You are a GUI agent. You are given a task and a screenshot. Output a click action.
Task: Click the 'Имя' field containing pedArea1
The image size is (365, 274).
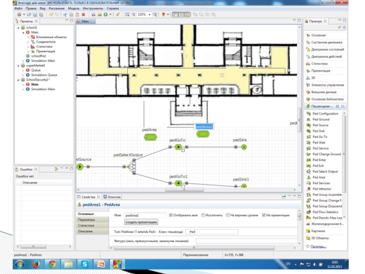click(145, 215)
